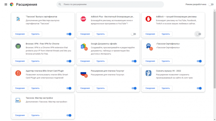The image size is (216, 121).
Task: Click the vertical scrollbar thumb
Action: [x=215, y=50]
